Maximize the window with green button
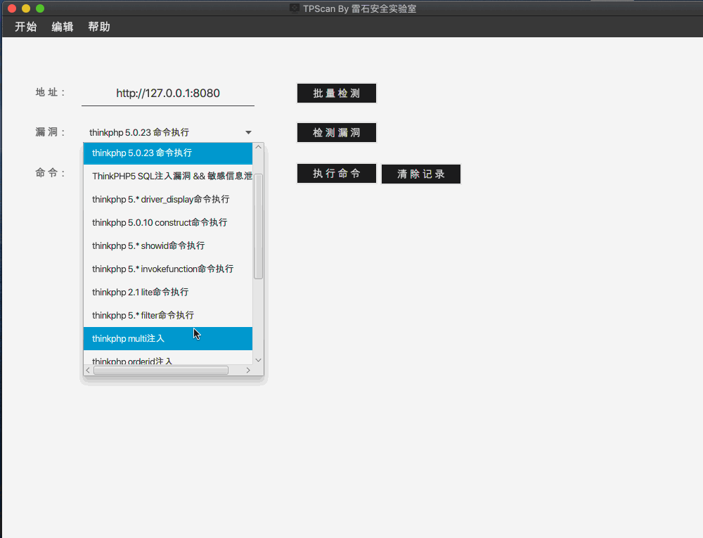 [40, 8]
